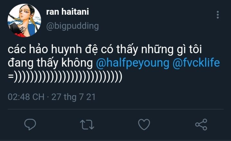Image resolution: width=231 pixels, height=141 pixels.
Task: Click the date 27 thg 7 21
Action: pos(74,97)
